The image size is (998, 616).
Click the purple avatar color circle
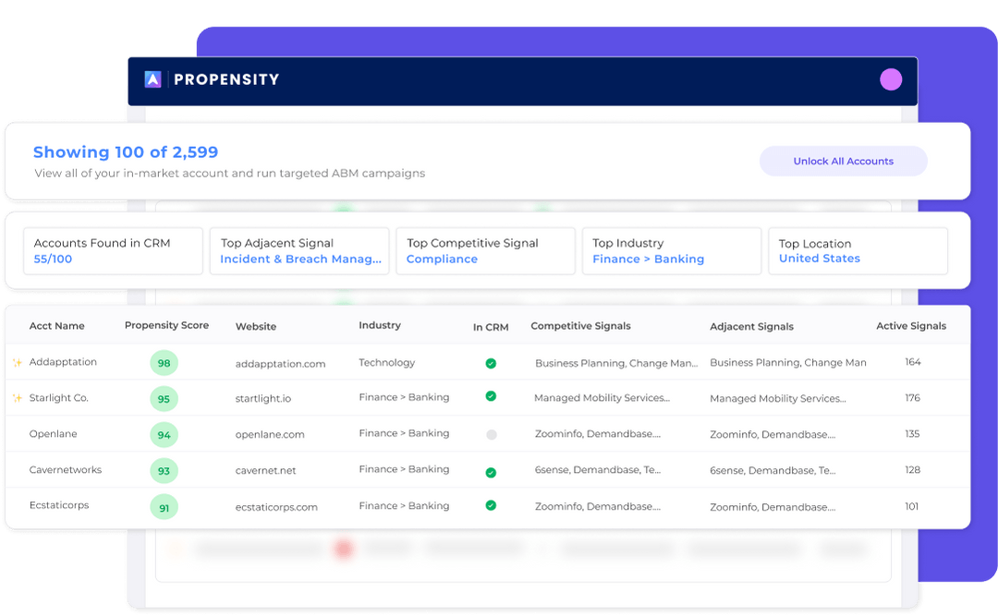890,79
